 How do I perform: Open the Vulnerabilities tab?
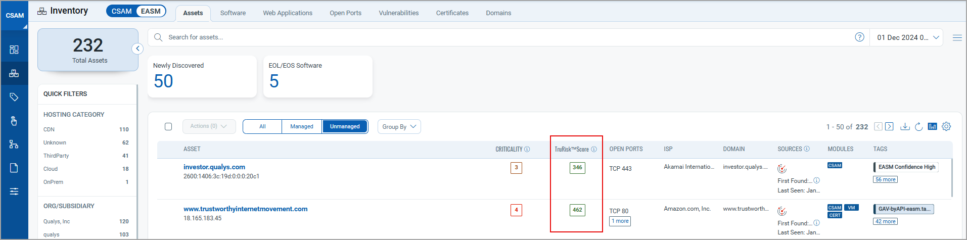click(399, 13)
